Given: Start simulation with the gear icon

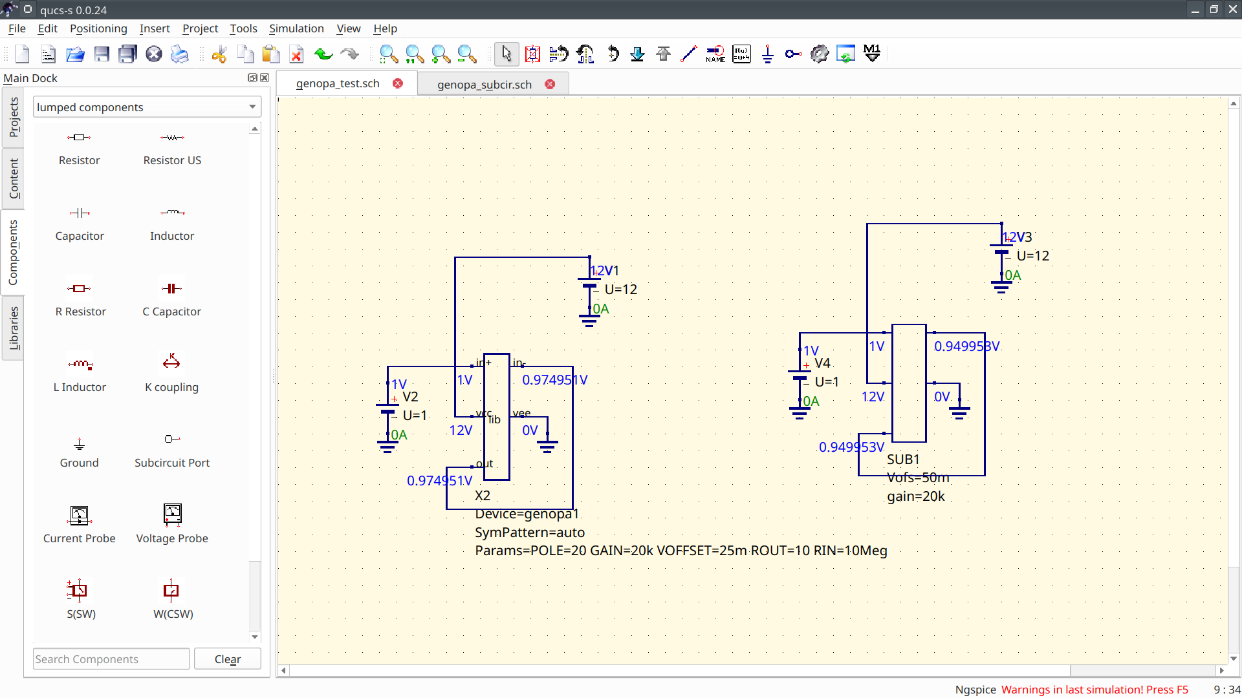Looking at the screenshot, I should (820, 54).
